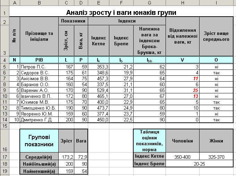236x176 pixels.
Task: Select the cell 'Баранов О.О.'
Action: pos(39,85)
